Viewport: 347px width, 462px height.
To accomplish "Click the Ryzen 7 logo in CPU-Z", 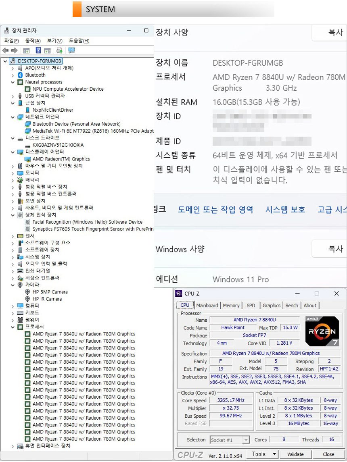I will click(x=322, y=331).
